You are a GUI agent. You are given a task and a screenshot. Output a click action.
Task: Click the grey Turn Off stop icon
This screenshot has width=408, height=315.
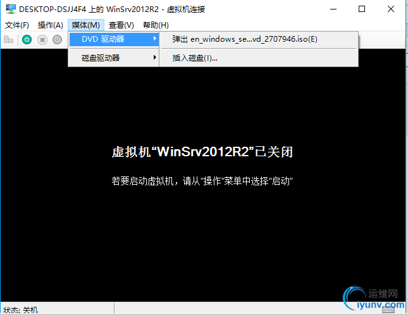[42, 40]
